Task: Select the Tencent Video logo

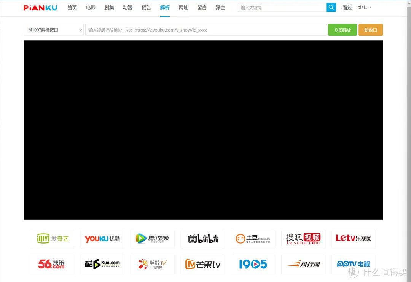Action: [x=153, y=239]
